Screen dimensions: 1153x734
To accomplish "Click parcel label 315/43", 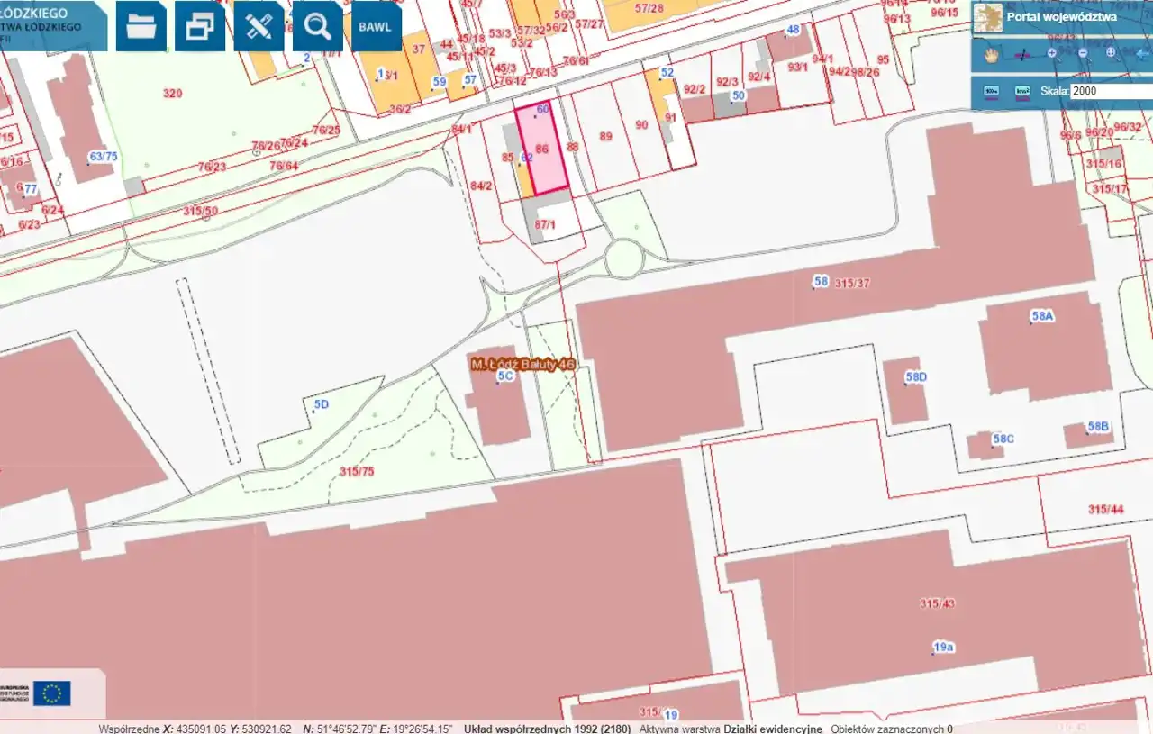I will (937, 603).
